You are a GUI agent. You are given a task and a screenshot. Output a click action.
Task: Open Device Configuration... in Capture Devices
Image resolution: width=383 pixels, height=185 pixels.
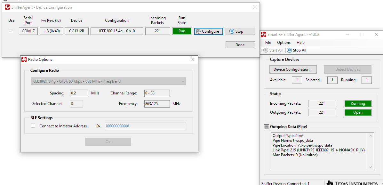tap(293, 69)
